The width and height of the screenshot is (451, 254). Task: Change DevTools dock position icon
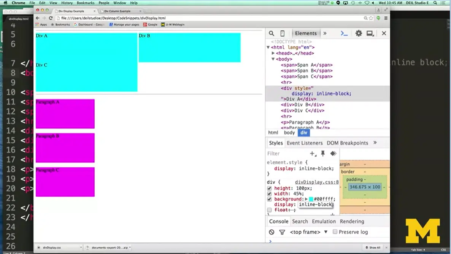[370, 33]
